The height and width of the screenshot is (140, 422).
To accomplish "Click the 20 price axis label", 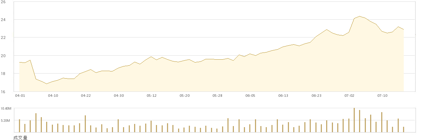I will [x=4, y=56].
